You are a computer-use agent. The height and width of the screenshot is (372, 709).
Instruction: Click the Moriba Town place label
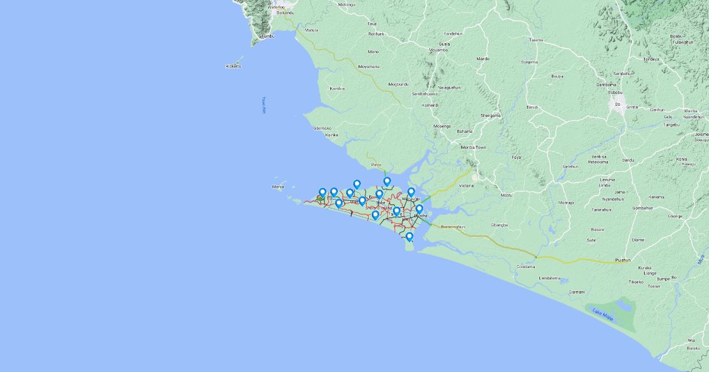pyautogui.click(x=473, y=147)
